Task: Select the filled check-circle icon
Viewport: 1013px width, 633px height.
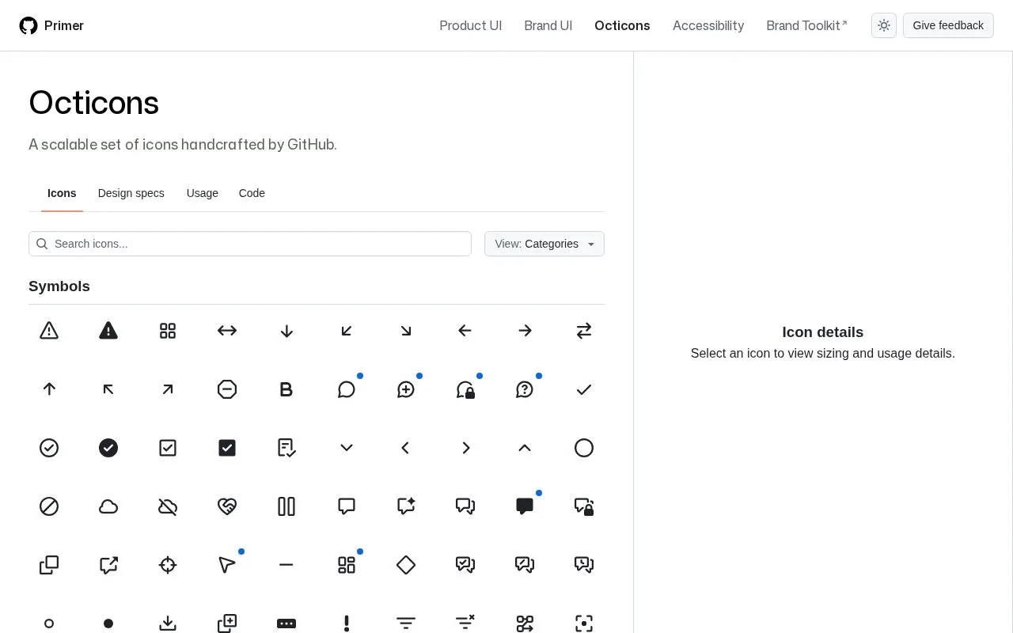Action: click(x=108, y=448)
